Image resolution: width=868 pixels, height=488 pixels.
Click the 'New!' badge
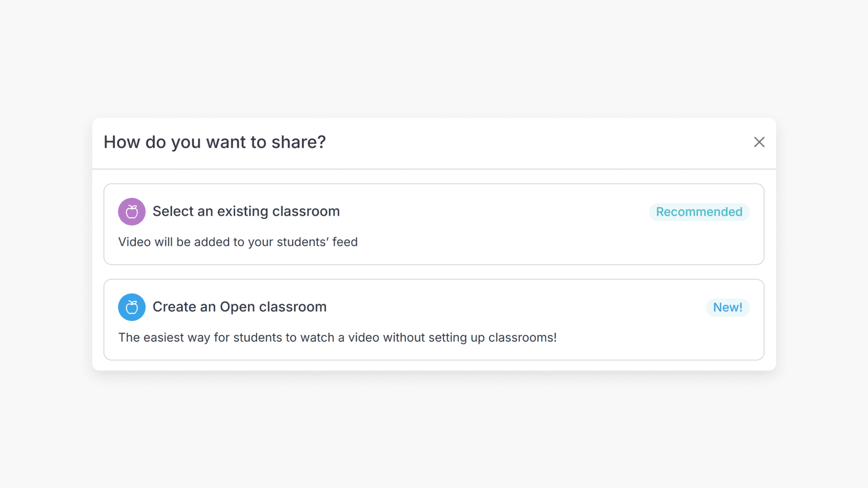pyautogui.click(x=727, y=307)
